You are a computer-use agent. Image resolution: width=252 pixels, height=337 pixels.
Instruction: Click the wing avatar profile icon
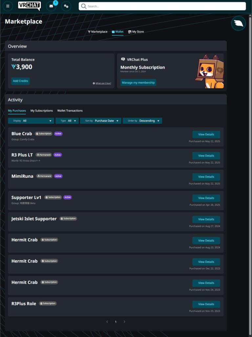pyautogui.click(x=238, y=23)
